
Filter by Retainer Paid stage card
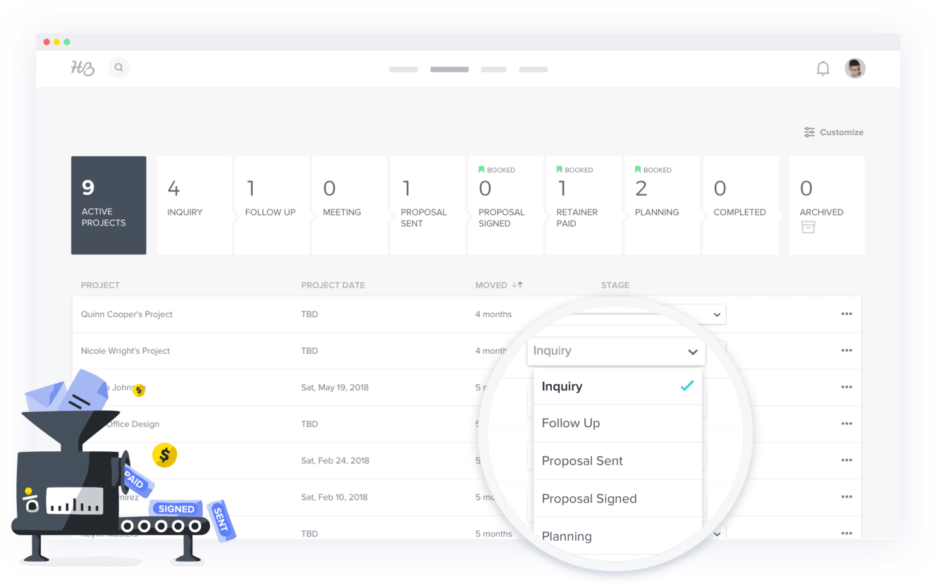(584, 205)
